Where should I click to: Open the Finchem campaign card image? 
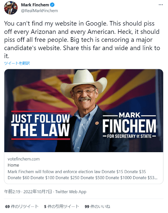point(84,111)
